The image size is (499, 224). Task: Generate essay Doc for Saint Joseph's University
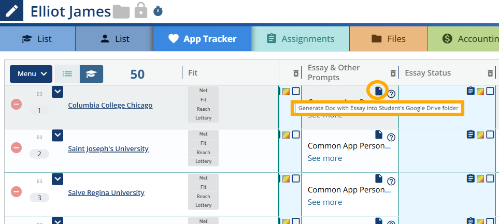pos(378,135)
